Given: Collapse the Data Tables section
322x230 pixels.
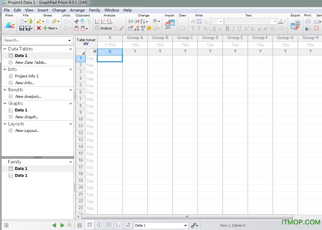Looking at the screenshot, I should [5, 49].
